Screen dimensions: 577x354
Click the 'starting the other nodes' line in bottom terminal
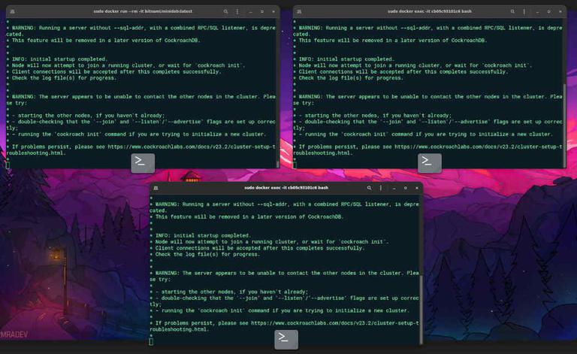pos(231,292)
